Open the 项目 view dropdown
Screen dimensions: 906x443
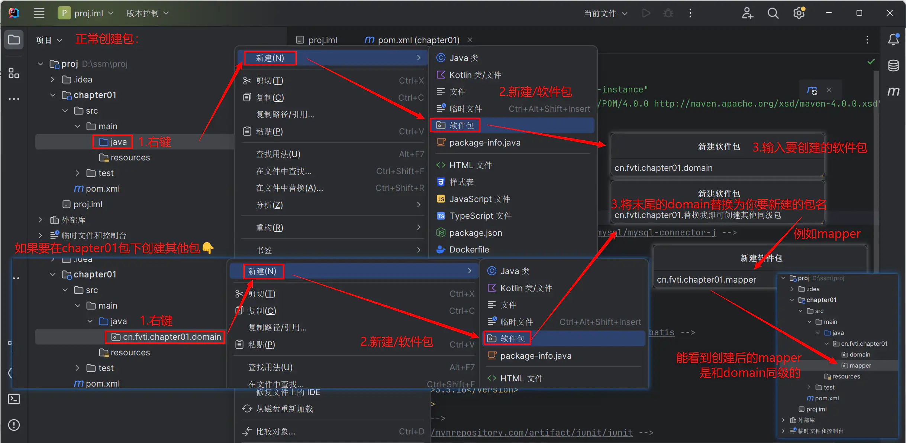pyautogui.click(x=49, y=40)
